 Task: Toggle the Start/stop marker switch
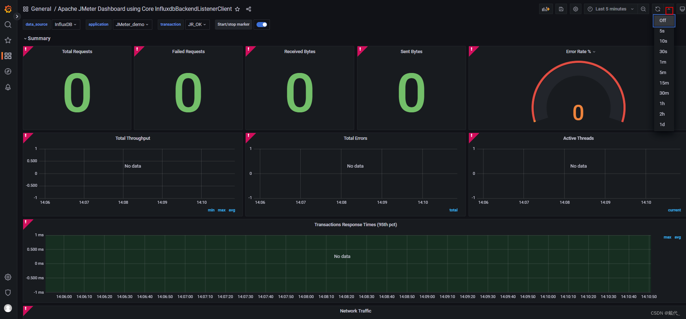click(x=262, y=25)
